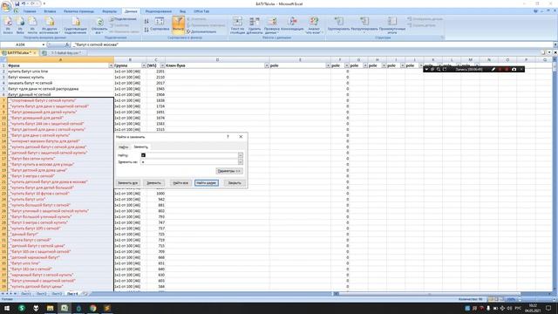Import data From Text
The height and width of the screenshot is (314, 558).
(x=32, y=25)
